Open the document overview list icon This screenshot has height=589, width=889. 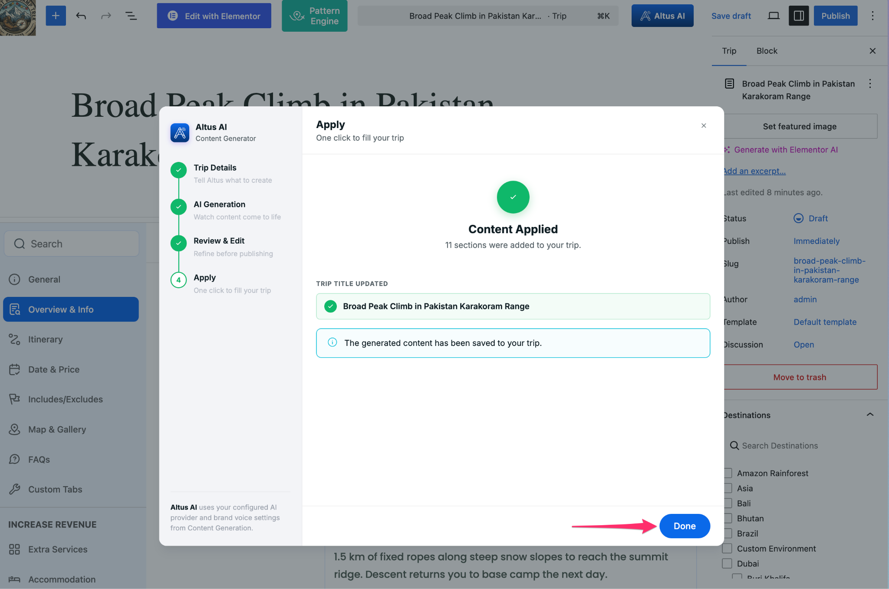[131, 16]
